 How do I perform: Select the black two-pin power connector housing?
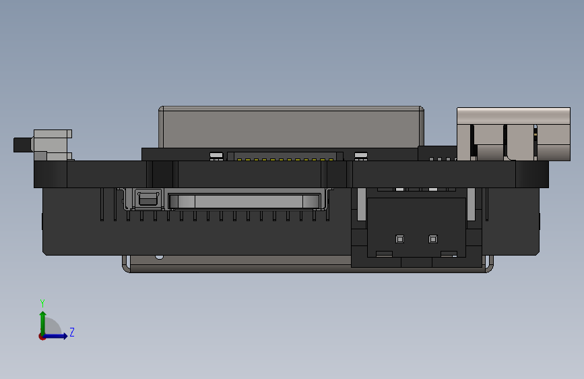click(416, 227)
